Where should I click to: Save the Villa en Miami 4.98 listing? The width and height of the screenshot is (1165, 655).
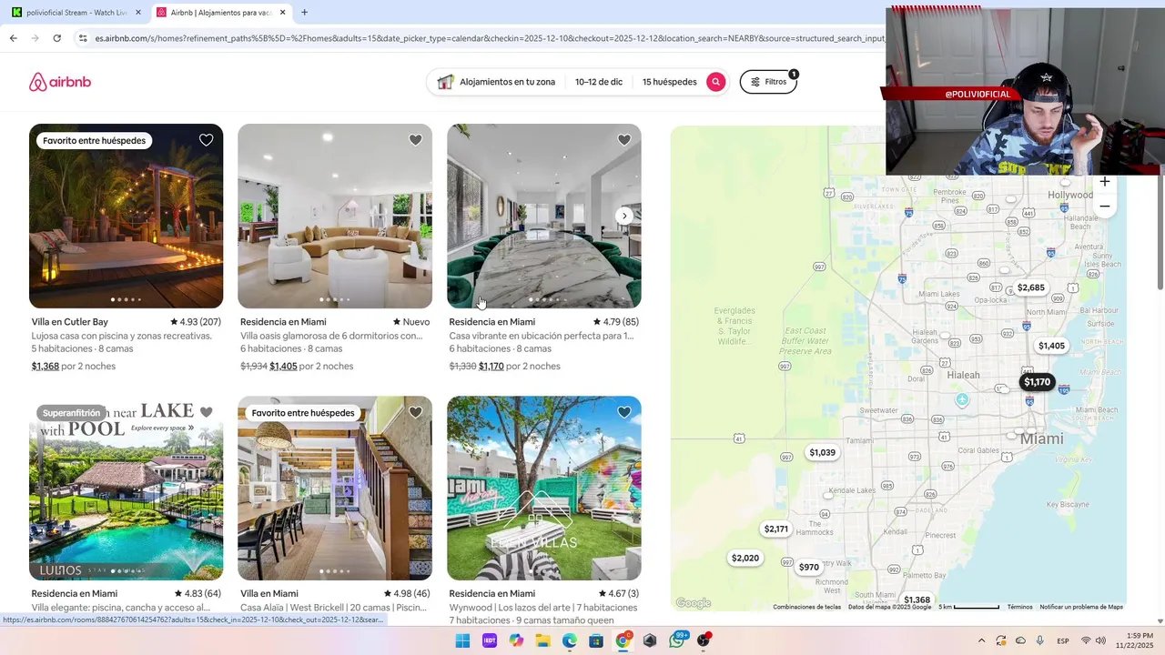pos(415,412)
